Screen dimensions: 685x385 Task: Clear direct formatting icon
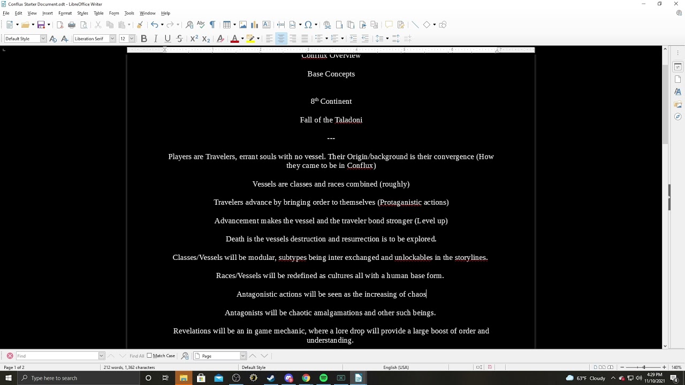coord(220,38)
